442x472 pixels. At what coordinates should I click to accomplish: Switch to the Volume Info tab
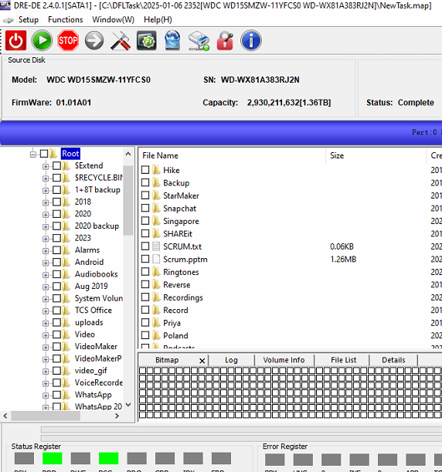pos(284,360)
